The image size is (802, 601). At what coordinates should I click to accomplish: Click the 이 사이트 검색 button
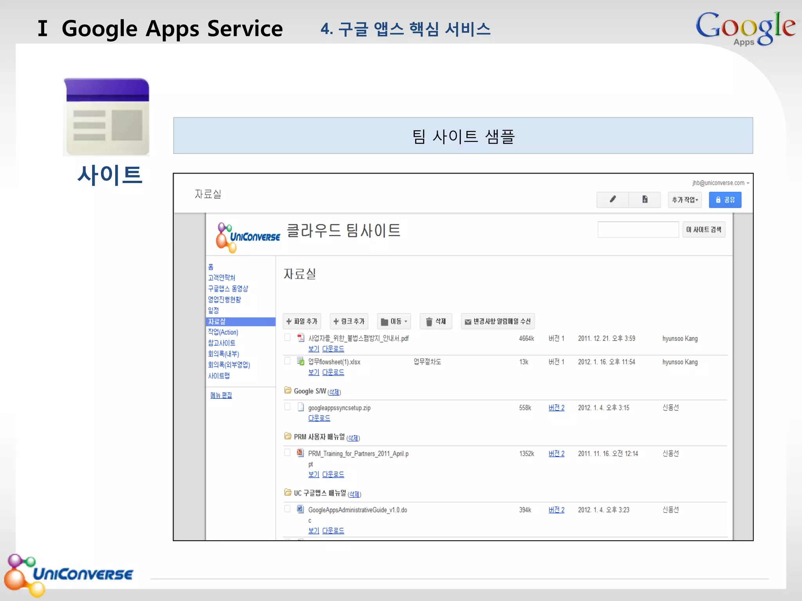click(703, 229)
